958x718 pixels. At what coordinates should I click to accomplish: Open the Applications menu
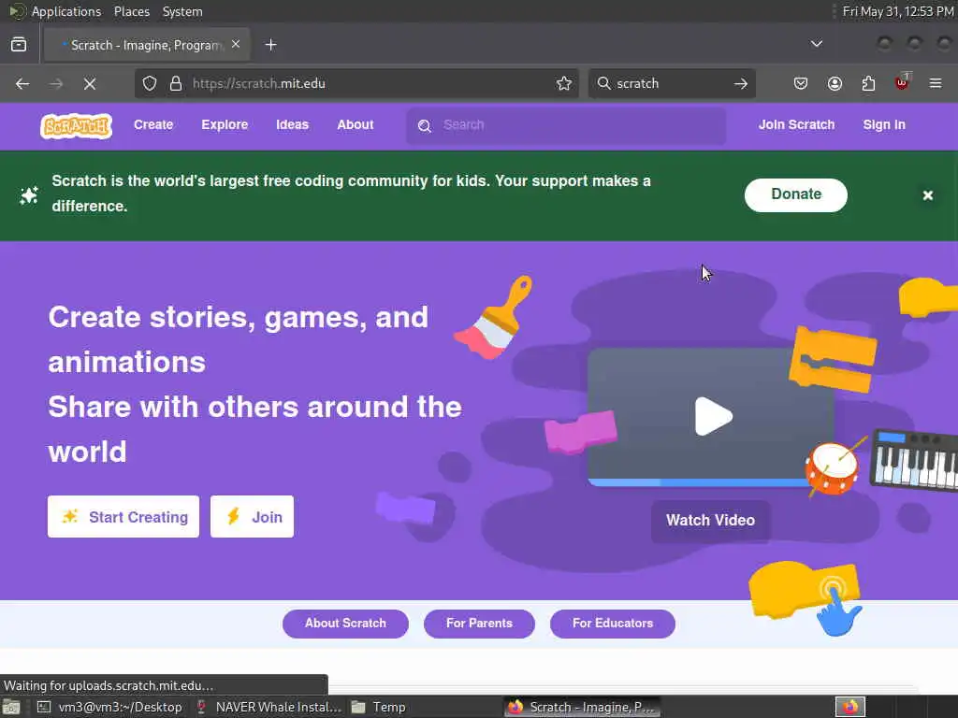[x=66, y=11]
